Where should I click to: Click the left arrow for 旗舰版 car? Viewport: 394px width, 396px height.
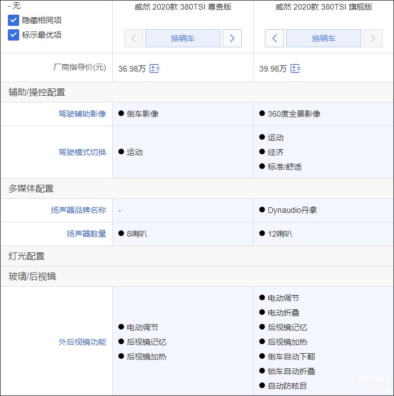(275, 38)
